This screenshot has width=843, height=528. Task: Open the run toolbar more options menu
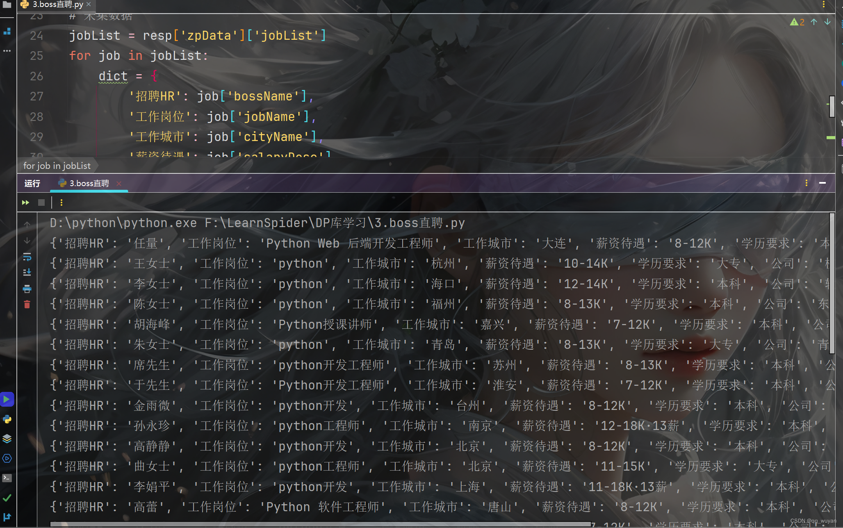coord(62,203)
